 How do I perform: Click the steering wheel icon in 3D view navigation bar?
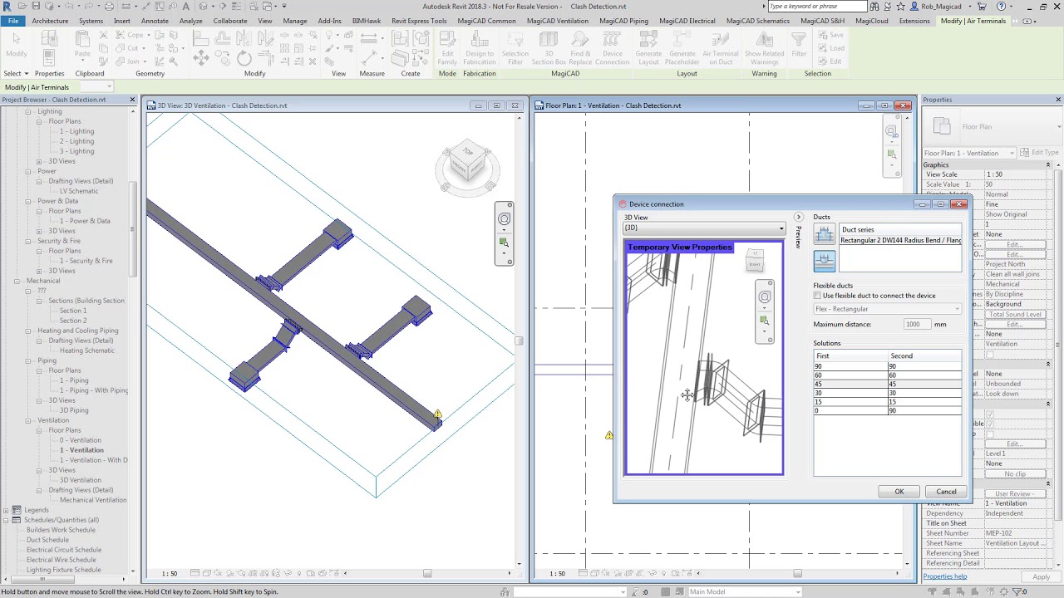pos(504,219)
